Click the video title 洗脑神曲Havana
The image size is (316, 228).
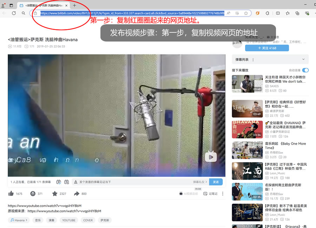pyautogui.click(x=43, y=39)
